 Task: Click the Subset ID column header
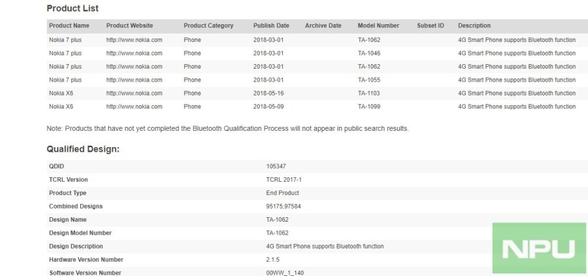tap(431, 26)
